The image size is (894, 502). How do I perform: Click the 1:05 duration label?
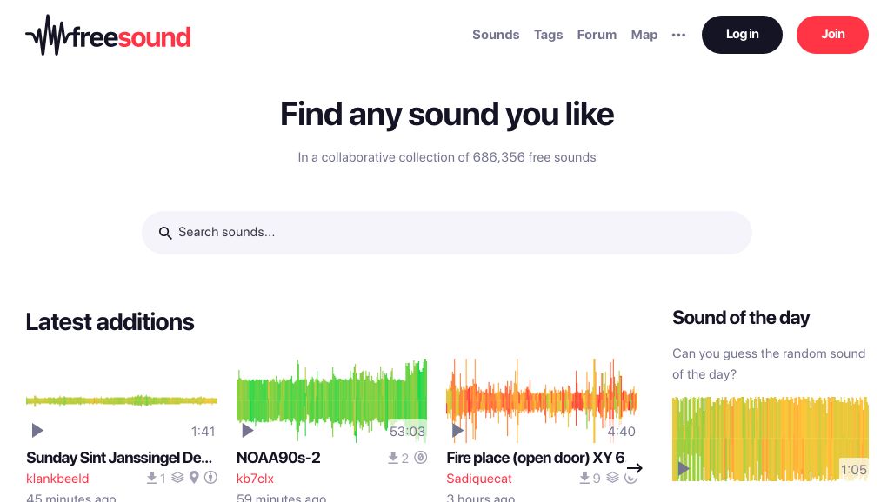(x=853, y=470)
